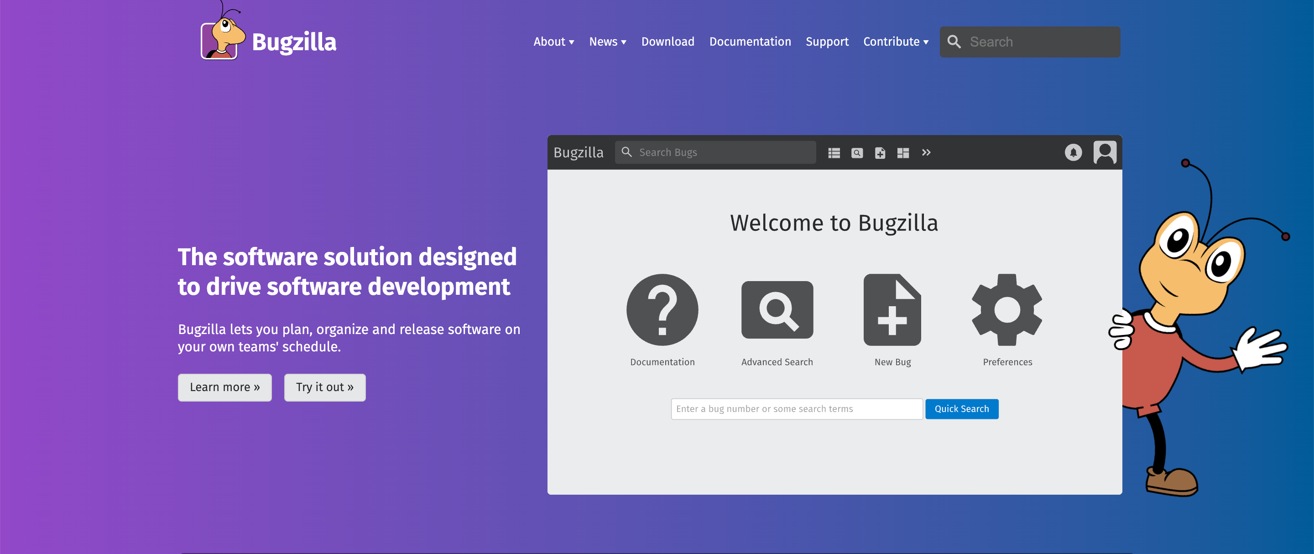
Task: Click the large Documentation question mark icon
Action: [662, 310]
